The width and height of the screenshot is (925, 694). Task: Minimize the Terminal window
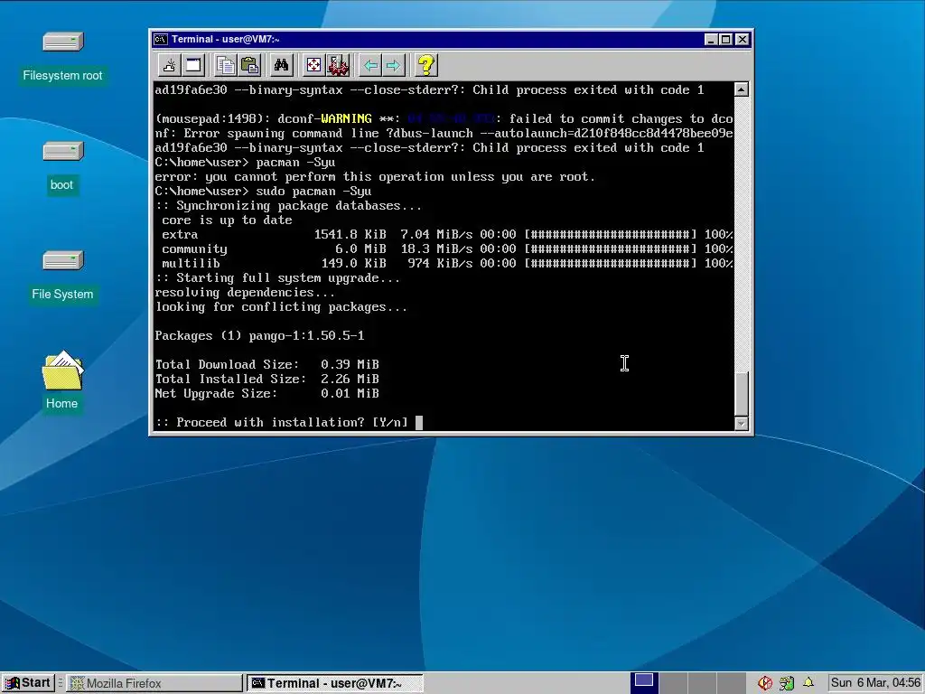pos(711,40)
